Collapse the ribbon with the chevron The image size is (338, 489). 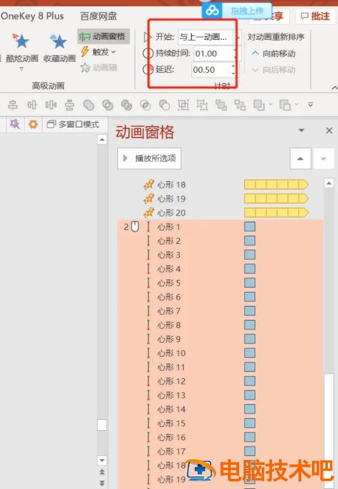tap(335, 88)
